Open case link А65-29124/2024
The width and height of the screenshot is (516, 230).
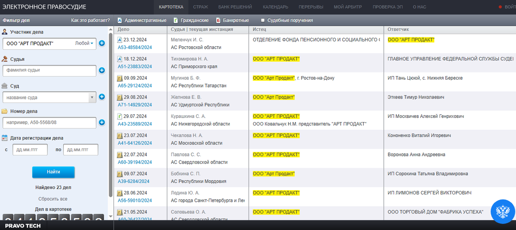(135, 86)
